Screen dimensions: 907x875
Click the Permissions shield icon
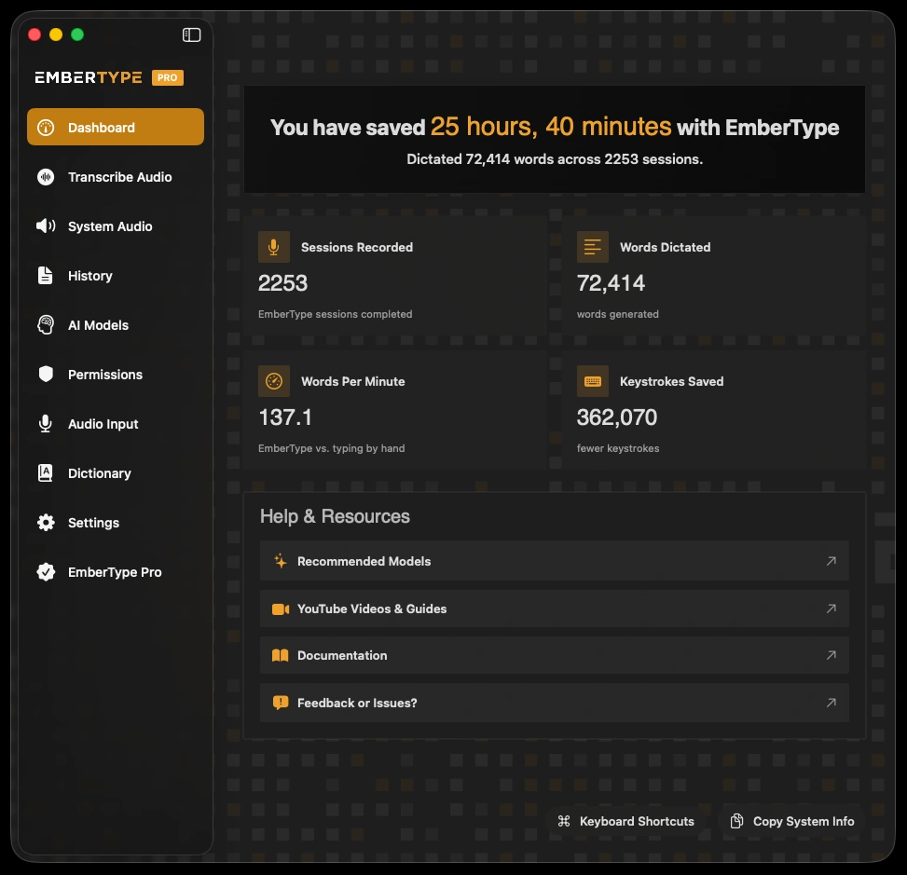pos(46,375)
